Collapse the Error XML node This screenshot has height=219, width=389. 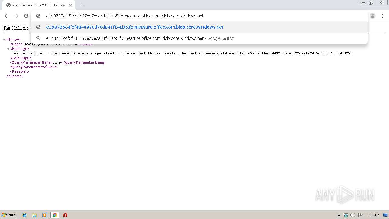point(4,40)
